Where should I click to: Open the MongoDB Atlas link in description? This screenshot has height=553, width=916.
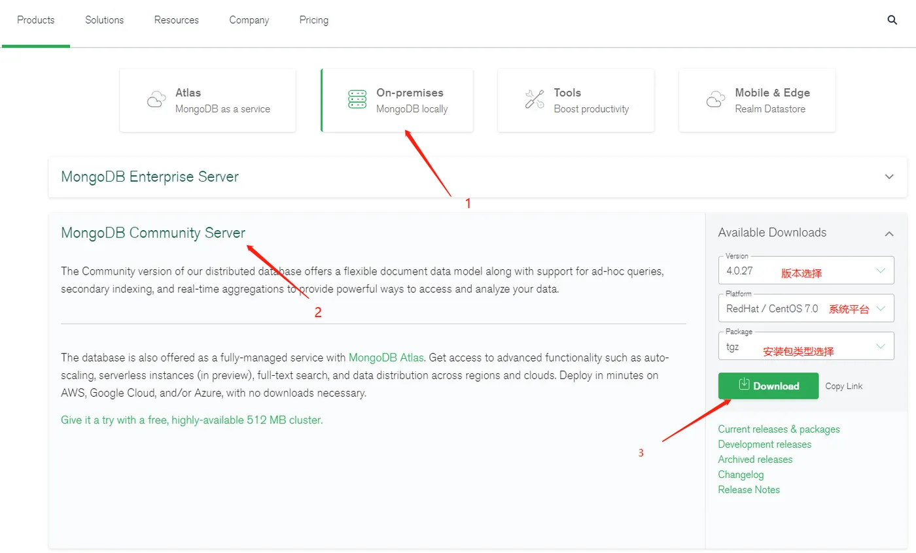387,358
